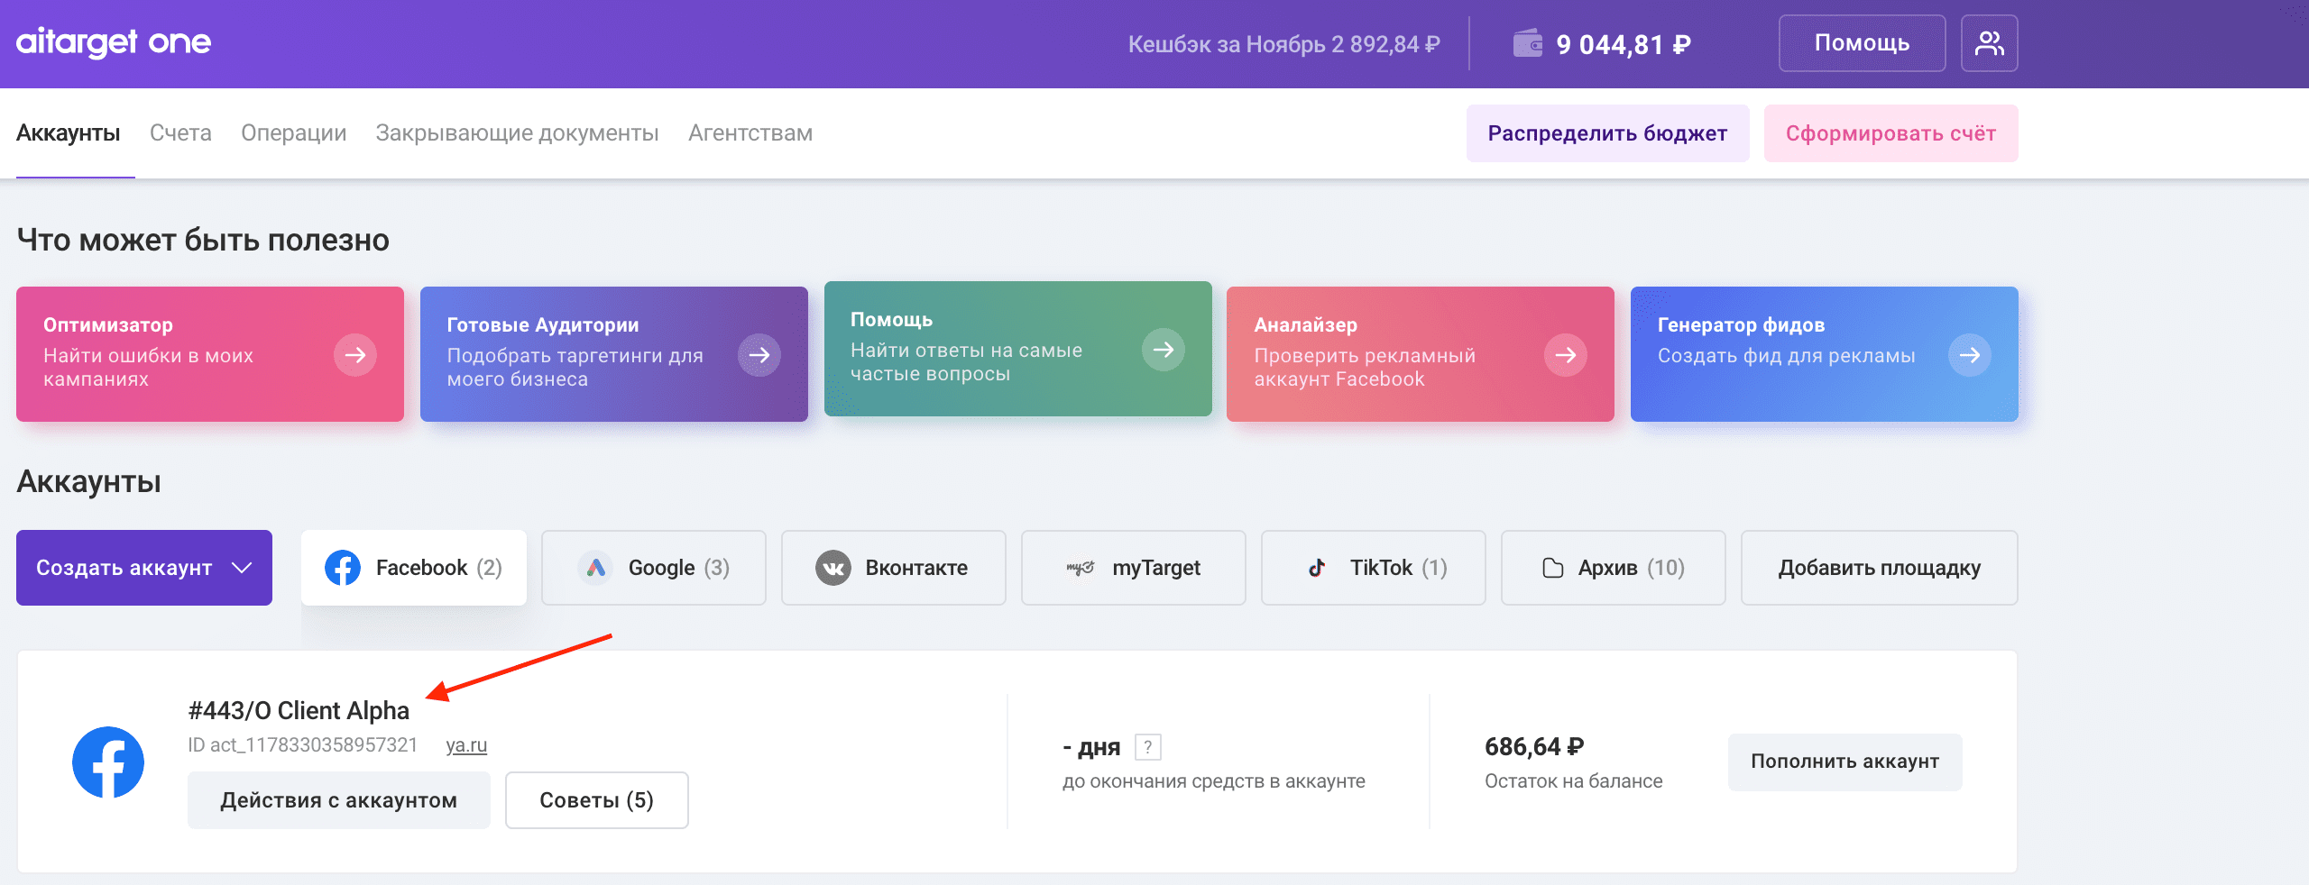Switch to the Счета tab
The image size is (2309, 885).
(x=180, y=133)
